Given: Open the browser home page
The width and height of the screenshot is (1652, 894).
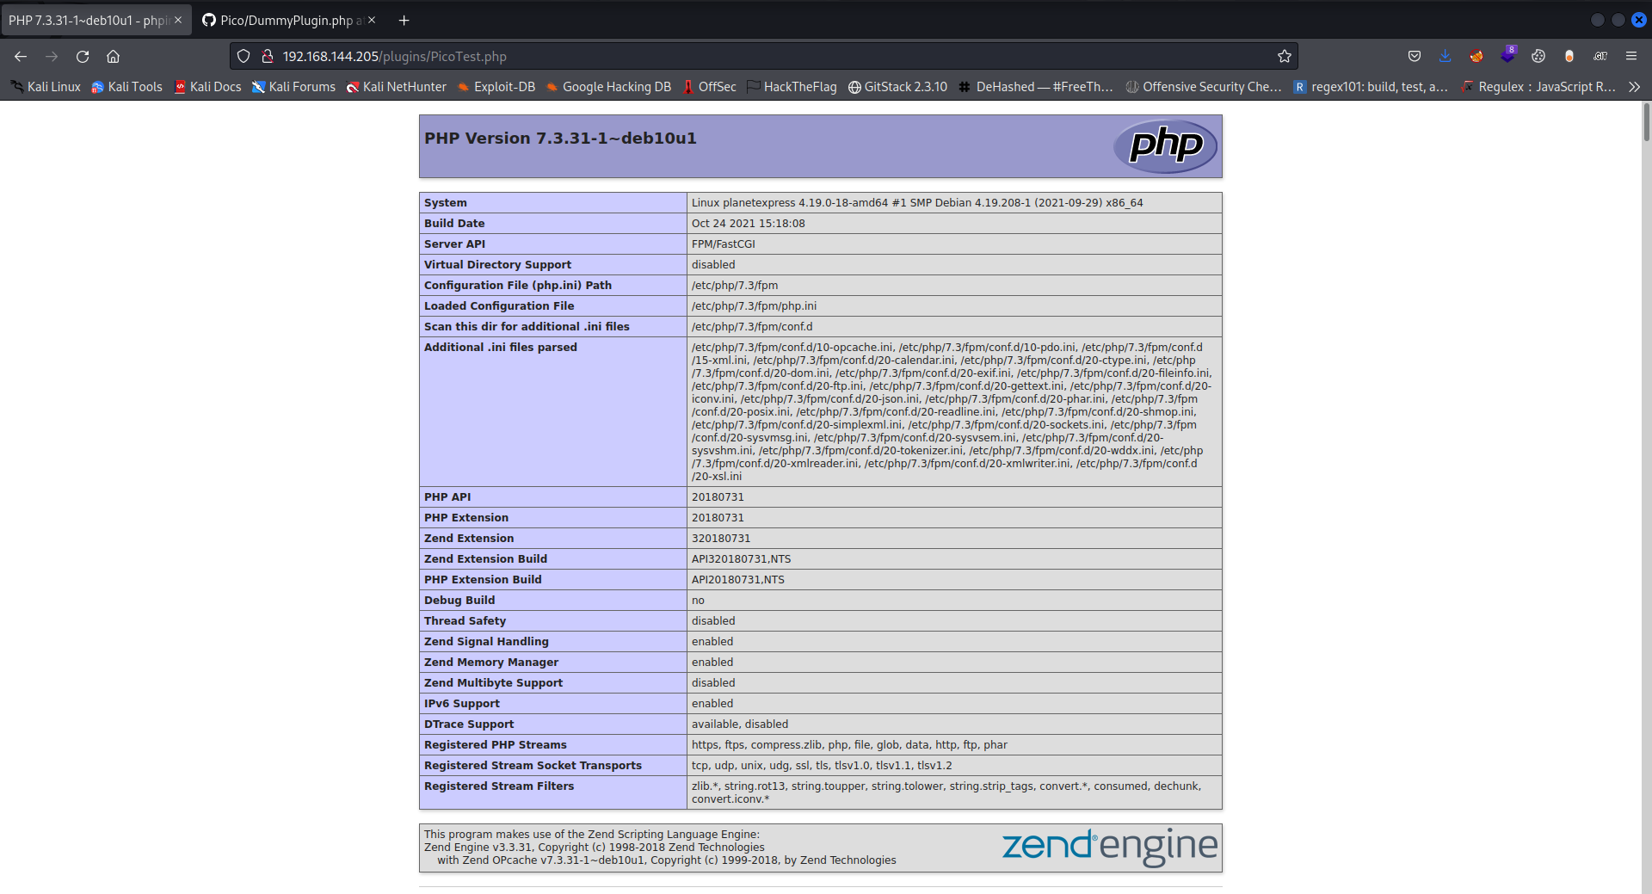Looking at the screenshot, I should click(113, 56).
